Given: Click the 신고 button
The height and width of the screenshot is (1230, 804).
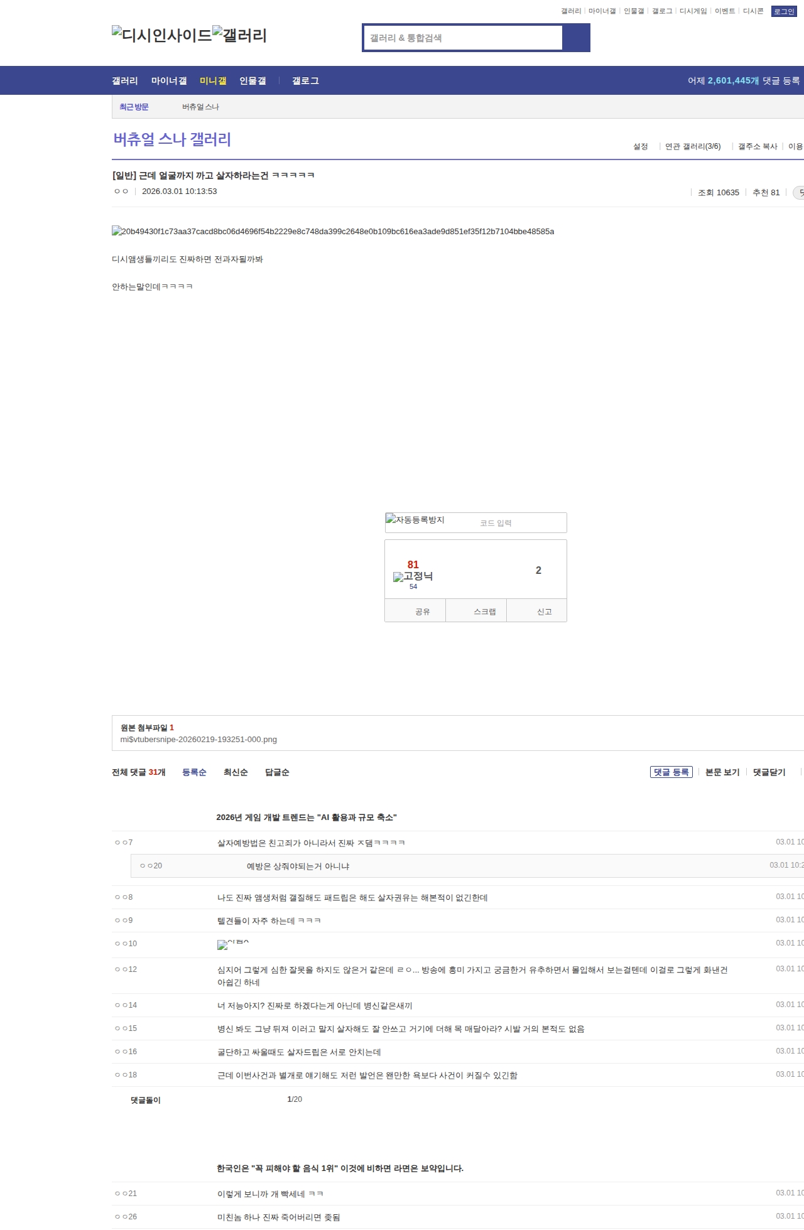Looking at the screenshot, I should tap(537, 611).
